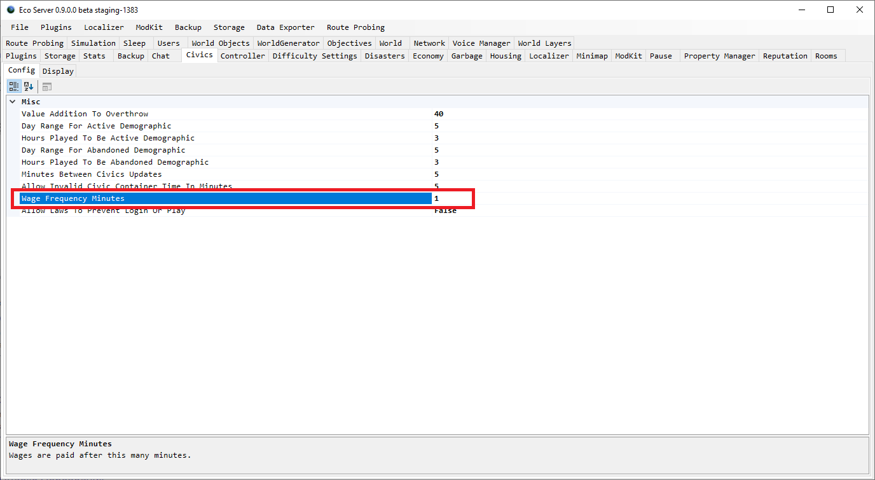Open the Backup menu

[x=188, y=27]
